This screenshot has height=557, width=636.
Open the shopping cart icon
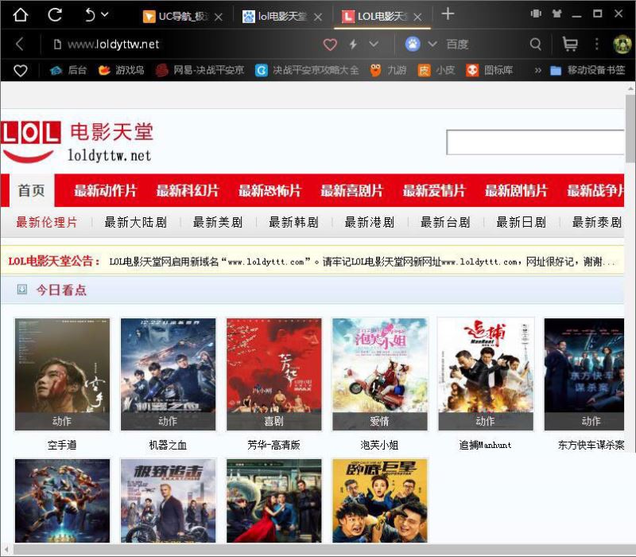570,44
